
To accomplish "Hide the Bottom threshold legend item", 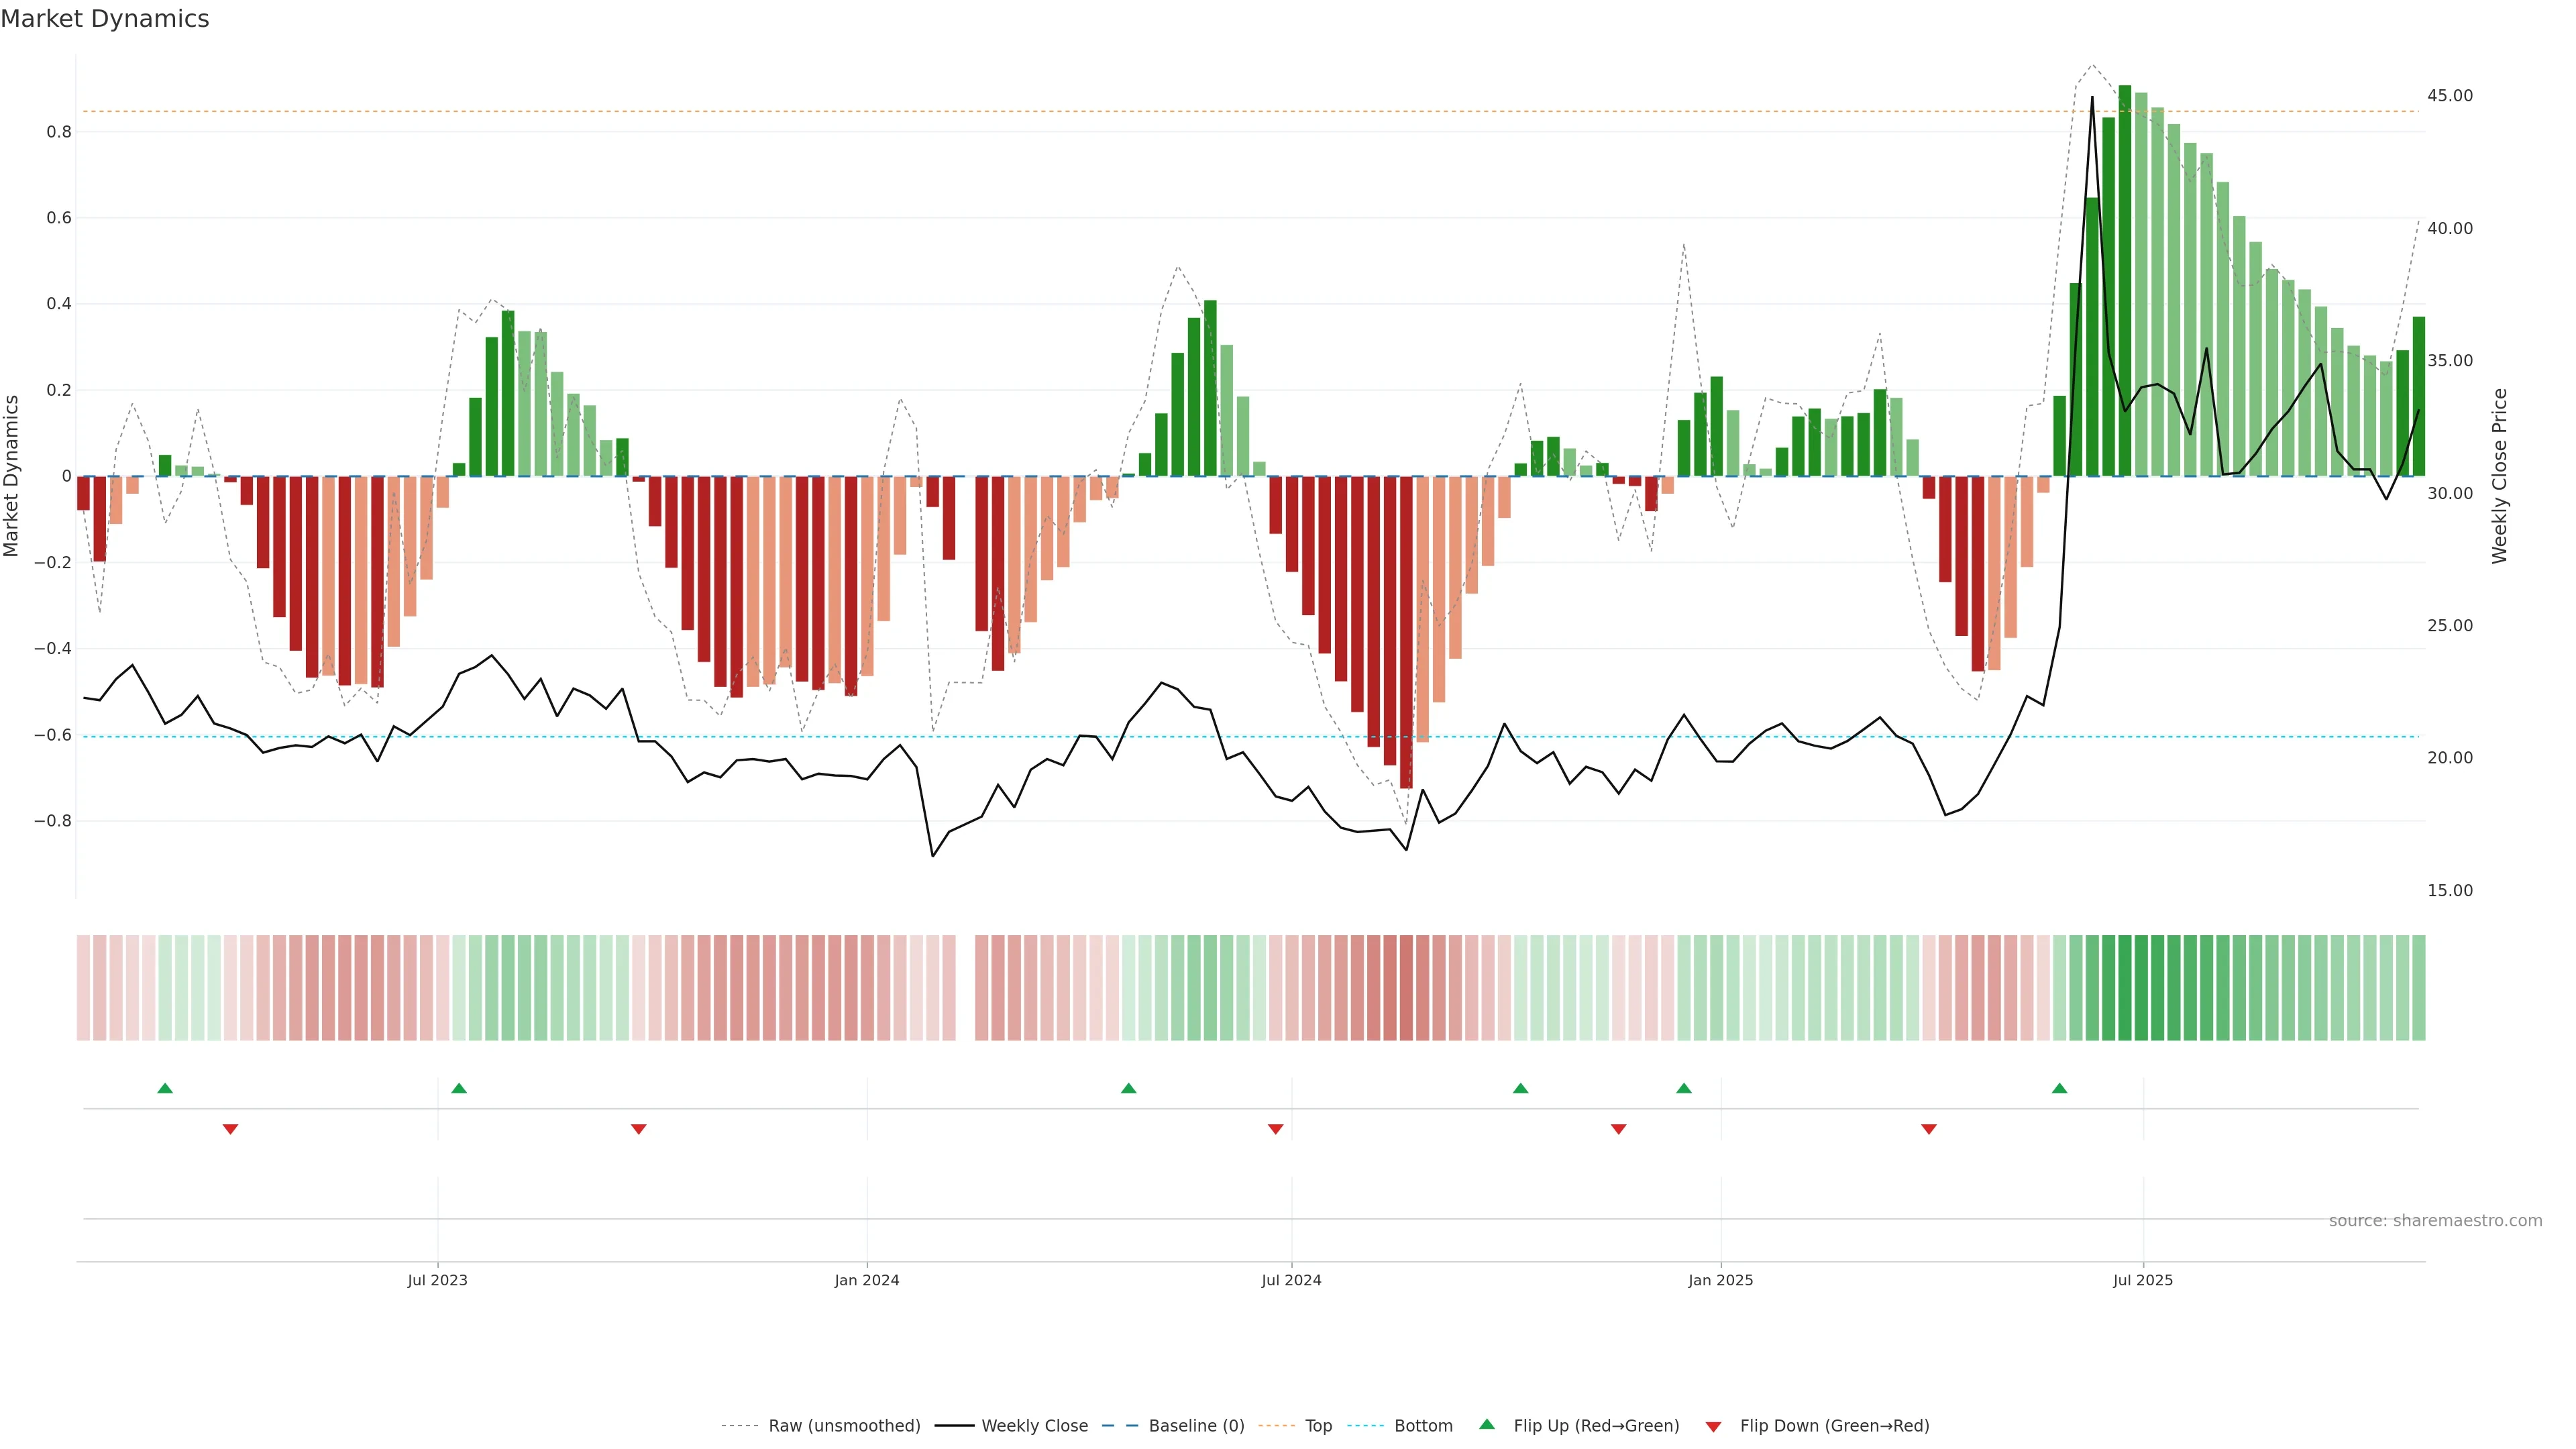I will tap(1423, 1426).
